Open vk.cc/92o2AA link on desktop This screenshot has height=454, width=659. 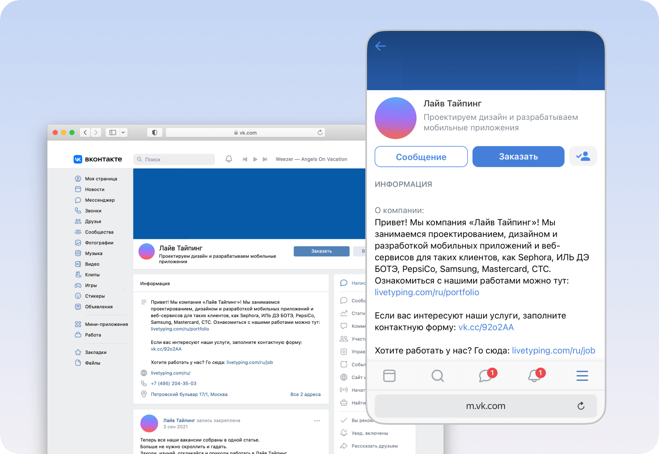(166, 349)
